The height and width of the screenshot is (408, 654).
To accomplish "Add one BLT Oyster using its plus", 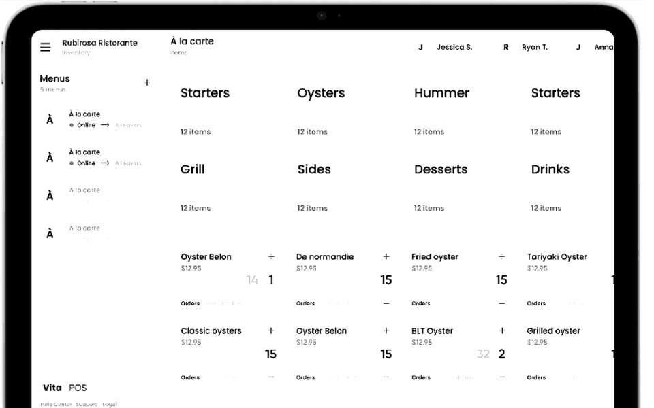I will 502,330.
